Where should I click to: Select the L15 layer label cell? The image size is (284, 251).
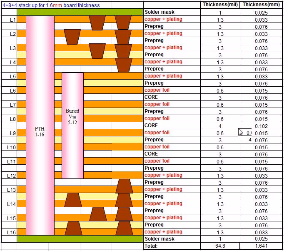(9, 218)
